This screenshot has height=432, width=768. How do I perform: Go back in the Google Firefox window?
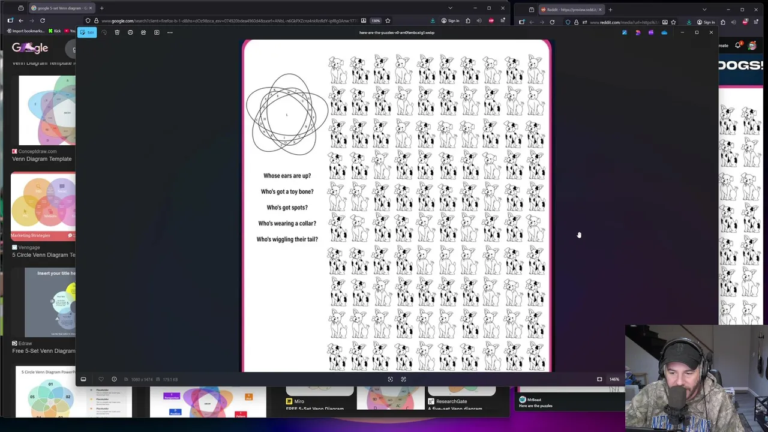21,20
